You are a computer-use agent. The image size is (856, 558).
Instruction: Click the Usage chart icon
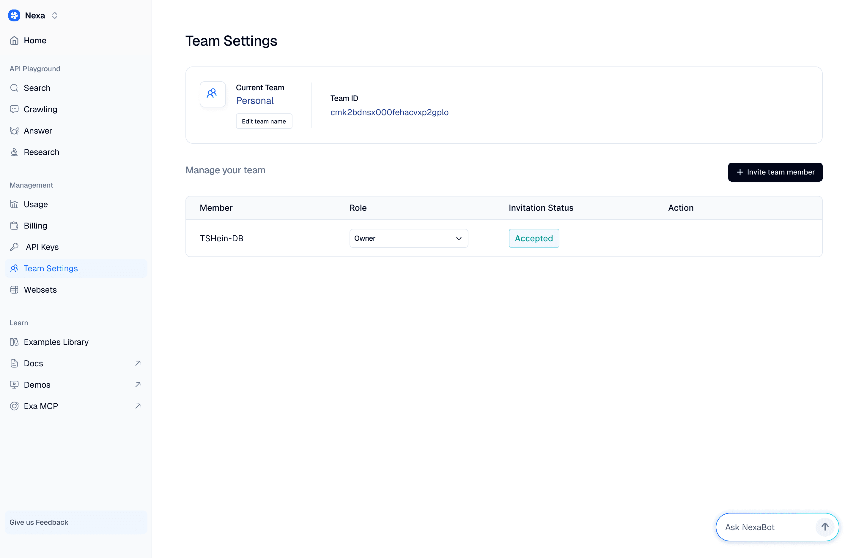click(14, 204)
